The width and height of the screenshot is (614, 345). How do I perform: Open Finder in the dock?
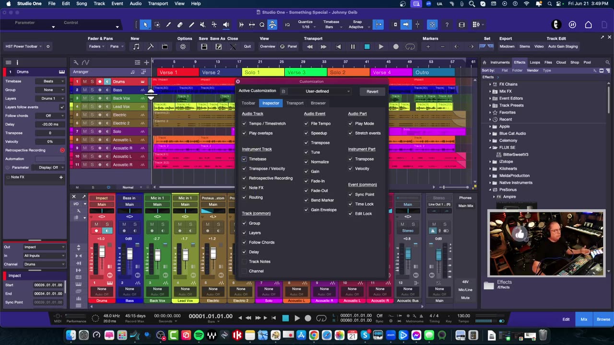[71, 335]
